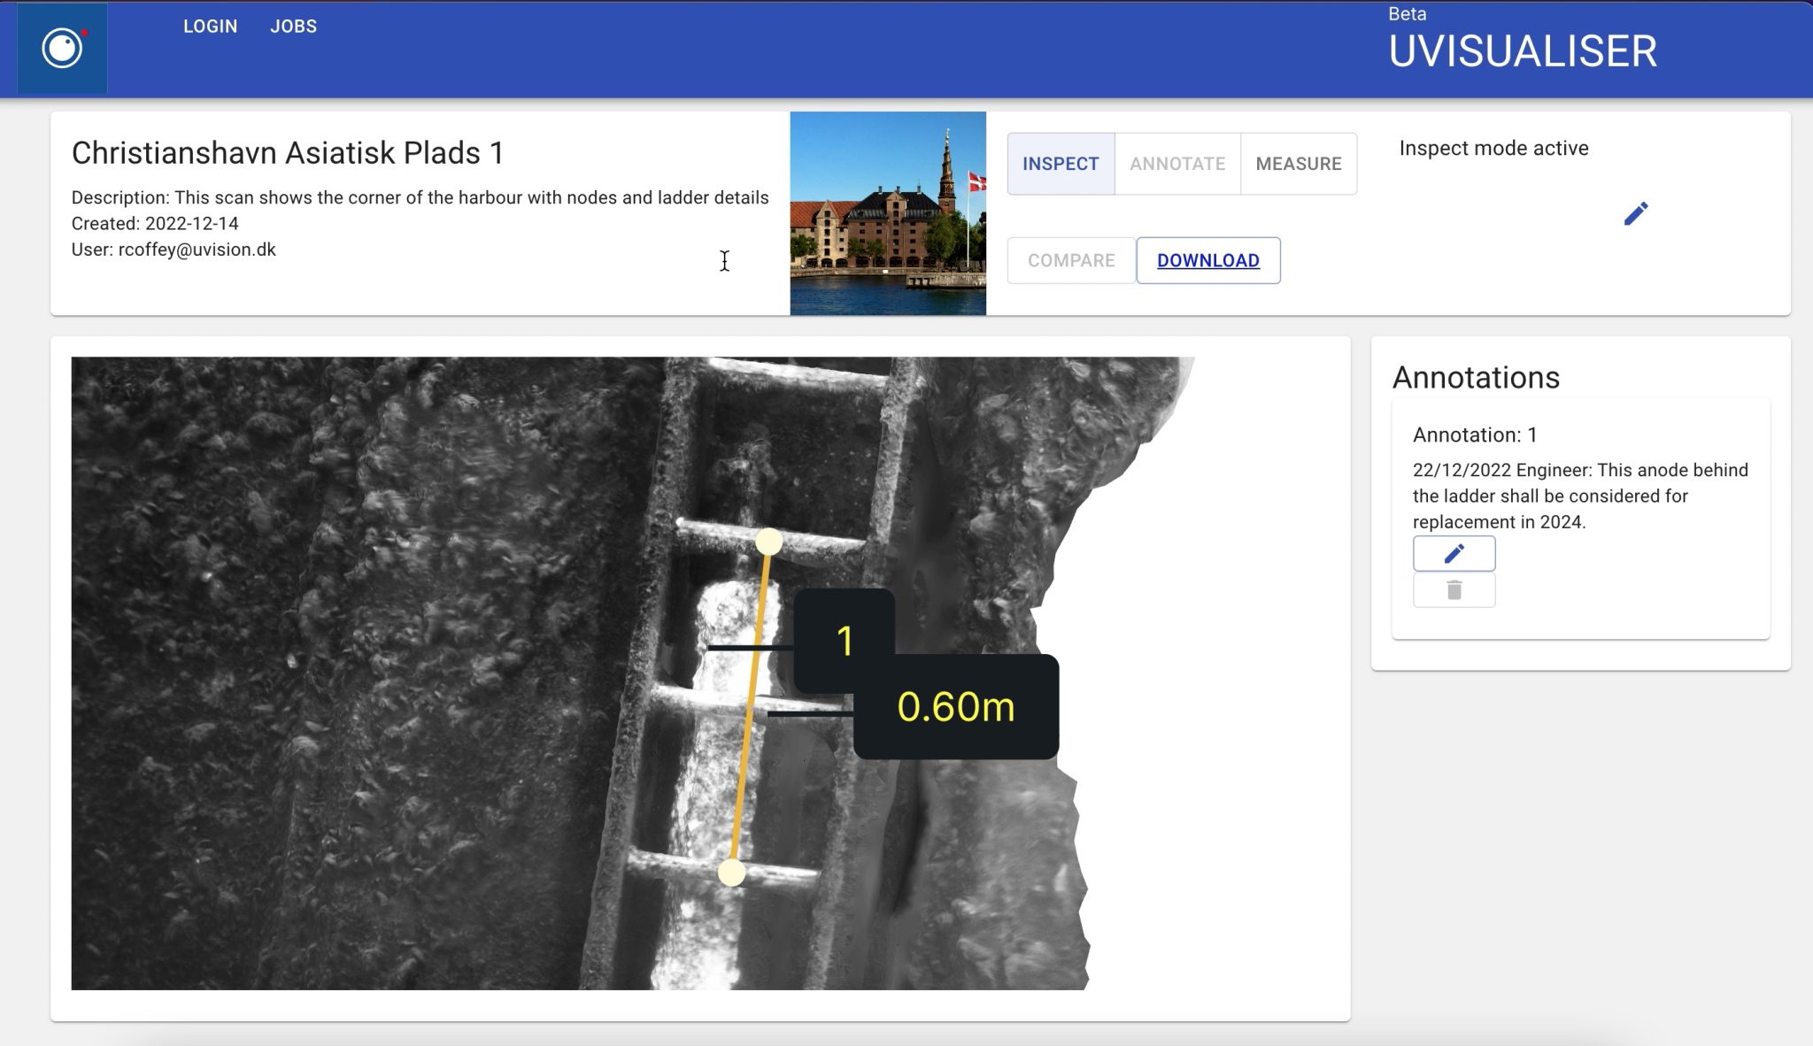Click the uVision eye logo in the navbar
1813x1046 pixels.
pos(62,48)
